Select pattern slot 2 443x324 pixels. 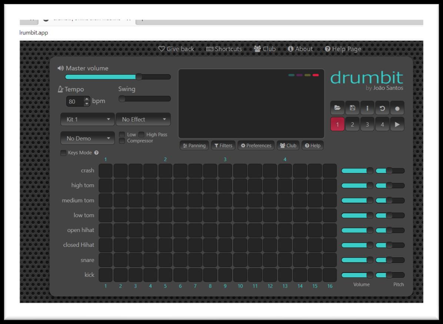pyautogui.click(x=352, y=124)
